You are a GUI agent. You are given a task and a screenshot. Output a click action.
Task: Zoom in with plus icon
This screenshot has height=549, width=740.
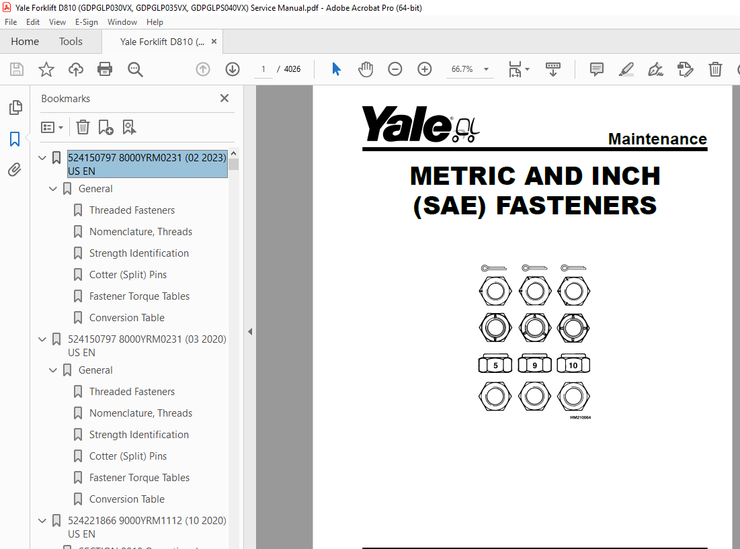tap(425, 69)
